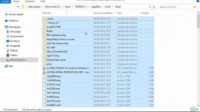Sort by Fecha de modificación column
The image size is (200, 112).
(x=104, y=13)
